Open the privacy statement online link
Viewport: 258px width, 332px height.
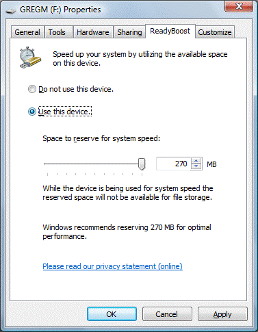tap(112, 266)
